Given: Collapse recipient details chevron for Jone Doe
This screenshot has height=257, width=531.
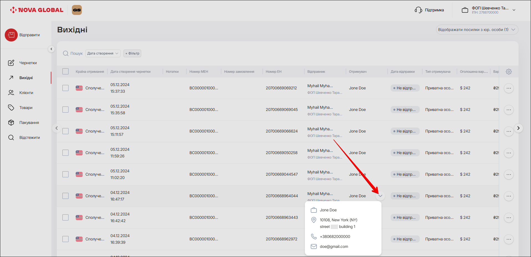Looking at the screenshot, I should pos(380,196).
